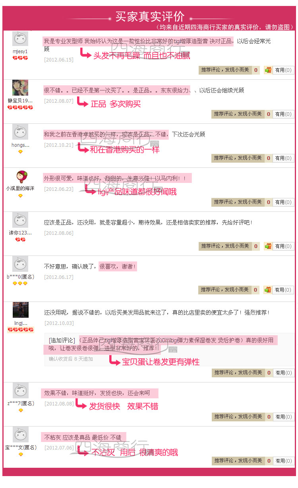
Task: Click the gift icon in 读你123's review
Action: pyautogui.click(x=268, y=246)
